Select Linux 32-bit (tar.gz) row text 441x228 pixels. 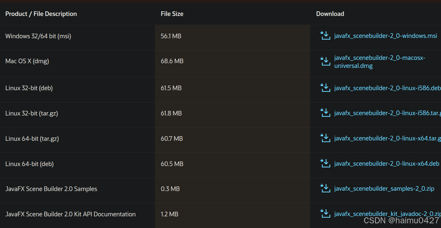point(32,114)
